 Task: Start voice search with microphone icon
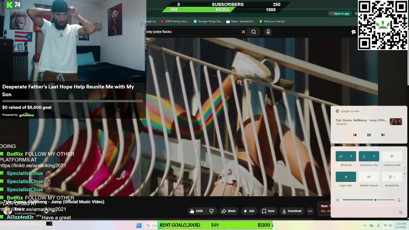[x=268, y=32]
